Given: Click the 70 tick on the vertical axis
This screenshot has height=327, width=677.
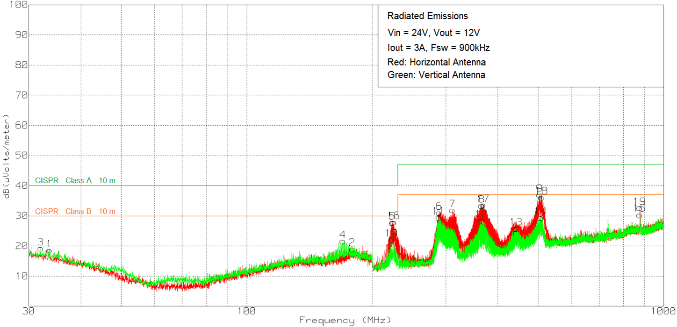Looking at the screenshot, I should tap(22, 95).
